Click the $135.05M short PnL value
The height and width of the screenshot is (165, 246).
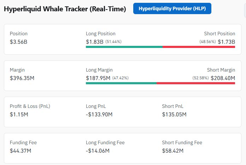pyautogui.click(x=174, y=114)
